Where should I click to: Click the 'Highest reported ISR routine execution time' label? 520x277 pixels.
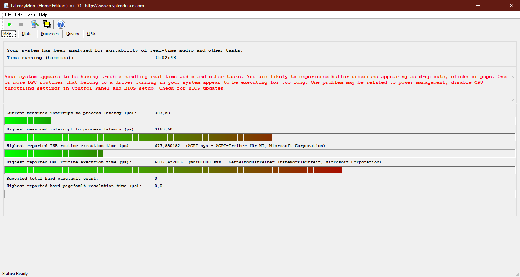point(69,146)
